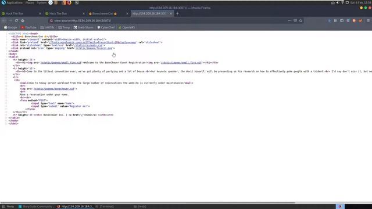Close the first Hack The Box tab

point(40,13)
